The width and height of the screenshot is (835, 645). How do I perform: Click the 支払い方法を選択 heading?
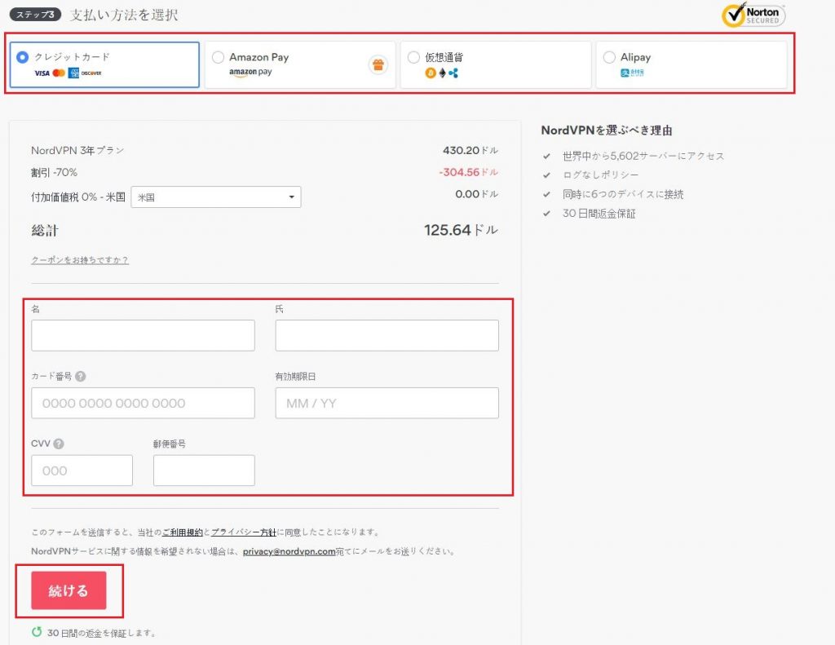124,15
